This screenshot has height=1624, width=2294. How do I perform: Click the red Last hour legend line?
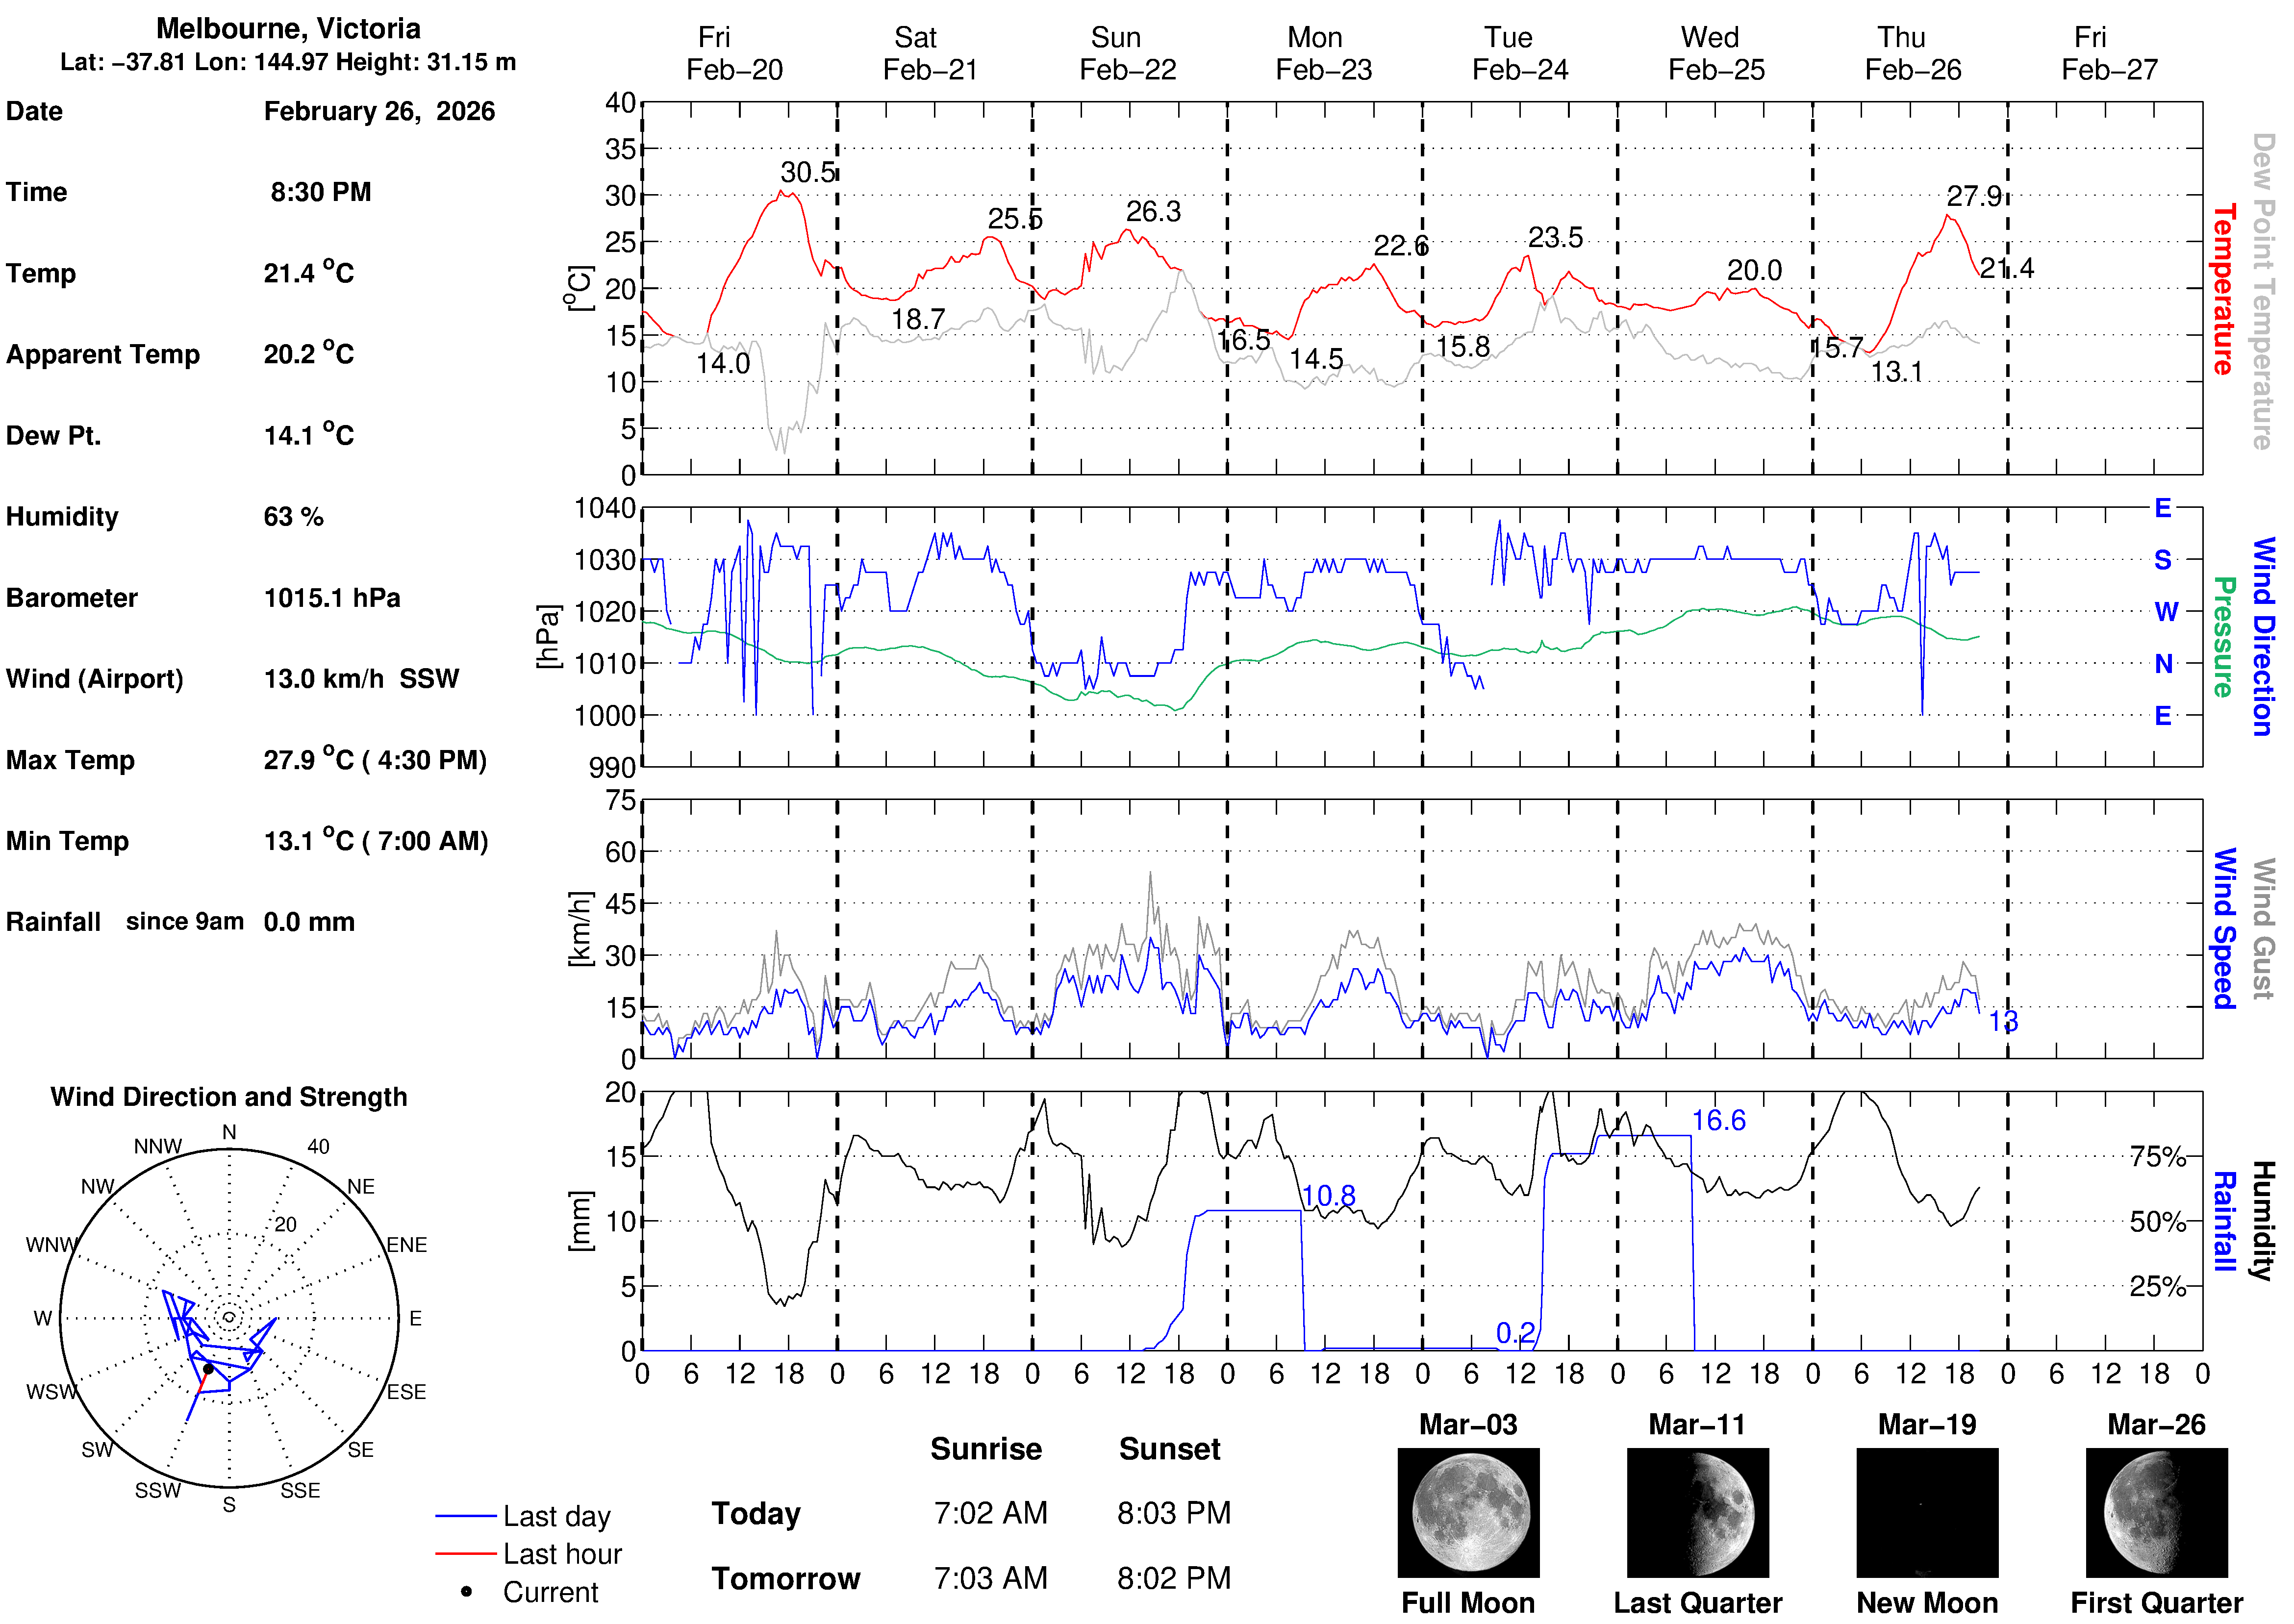[465, 1554]
